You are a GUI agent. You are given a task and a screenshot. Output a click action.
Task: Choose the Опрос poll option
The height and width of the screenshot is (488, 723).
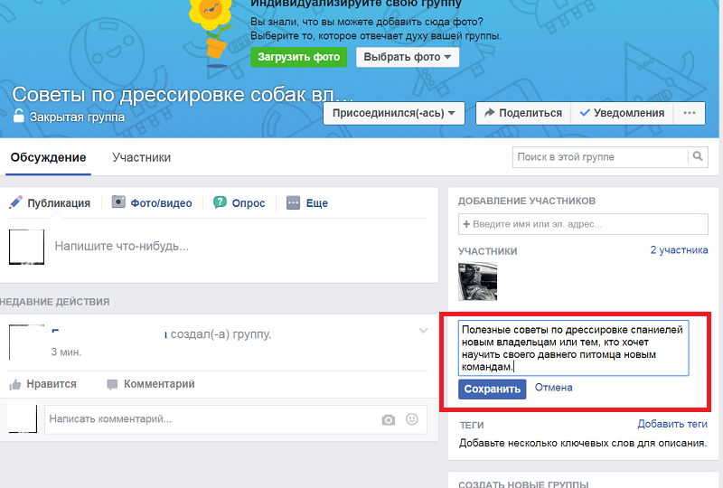[239, 203]
